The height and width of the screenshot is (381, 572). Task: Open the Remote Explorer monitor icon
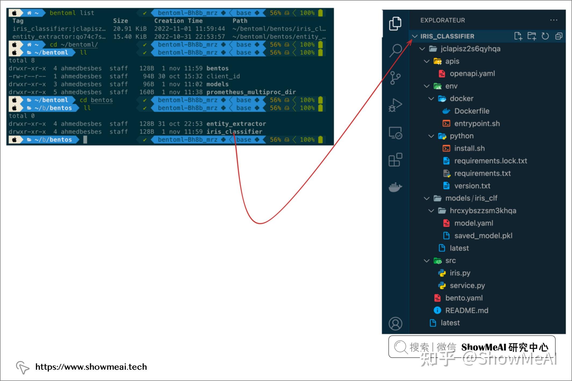coord(395,133)
